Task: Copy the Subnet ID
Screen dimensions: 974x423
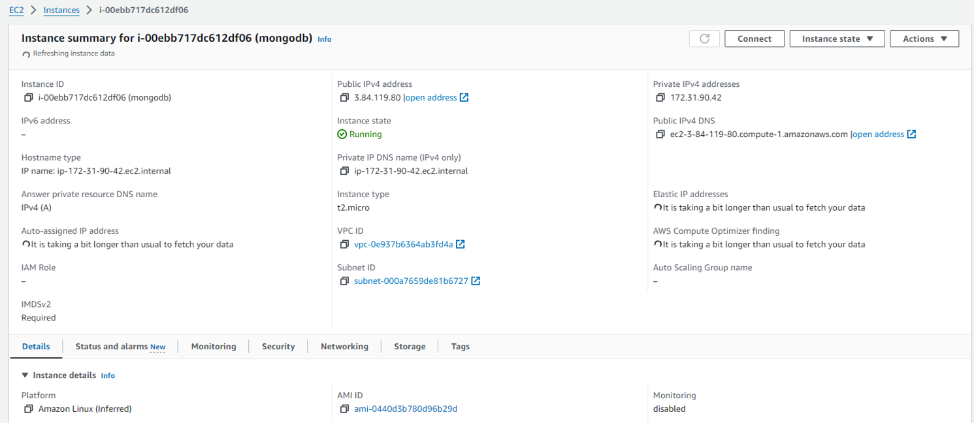Action: tap(344, 281)
